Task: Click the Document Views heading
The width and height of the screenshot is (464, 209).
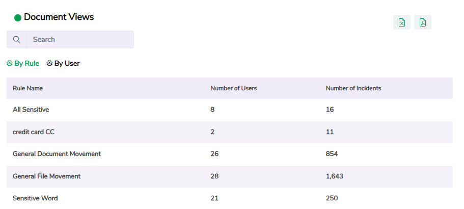Action: point(59,17)
